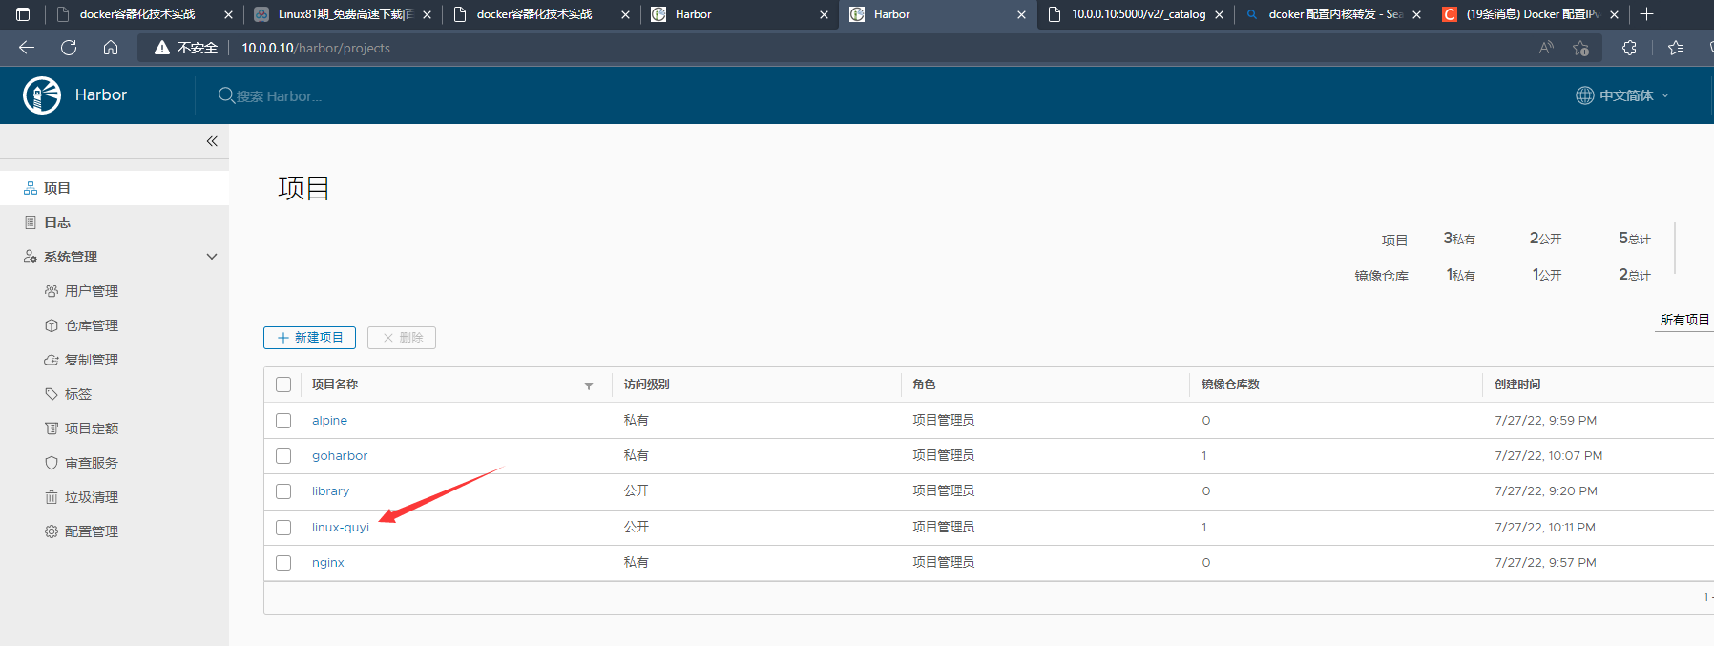The height and width of the screenshot is (646, 1714).
Task: Click the 新建项目 button
Action: (309, 338)
